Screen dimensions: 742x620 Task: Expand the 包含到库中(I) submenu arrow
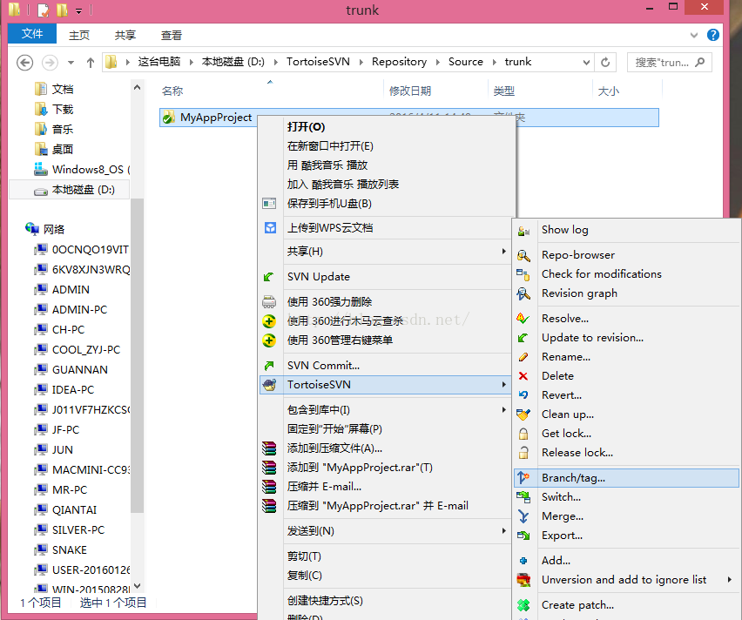(x=503, y=410)
